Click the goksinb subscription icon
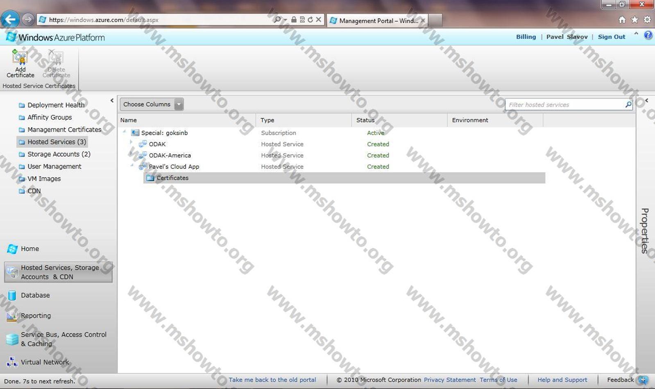655x389 pixels. tap(135, 133)
